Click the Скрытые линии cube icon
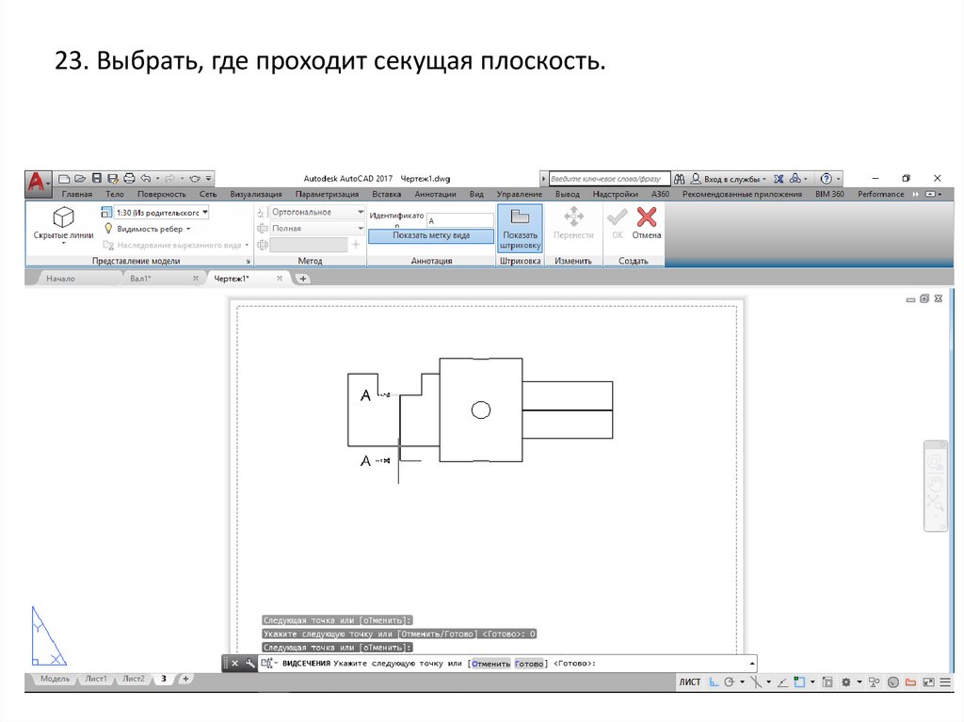964x722 pixels. 63,217
